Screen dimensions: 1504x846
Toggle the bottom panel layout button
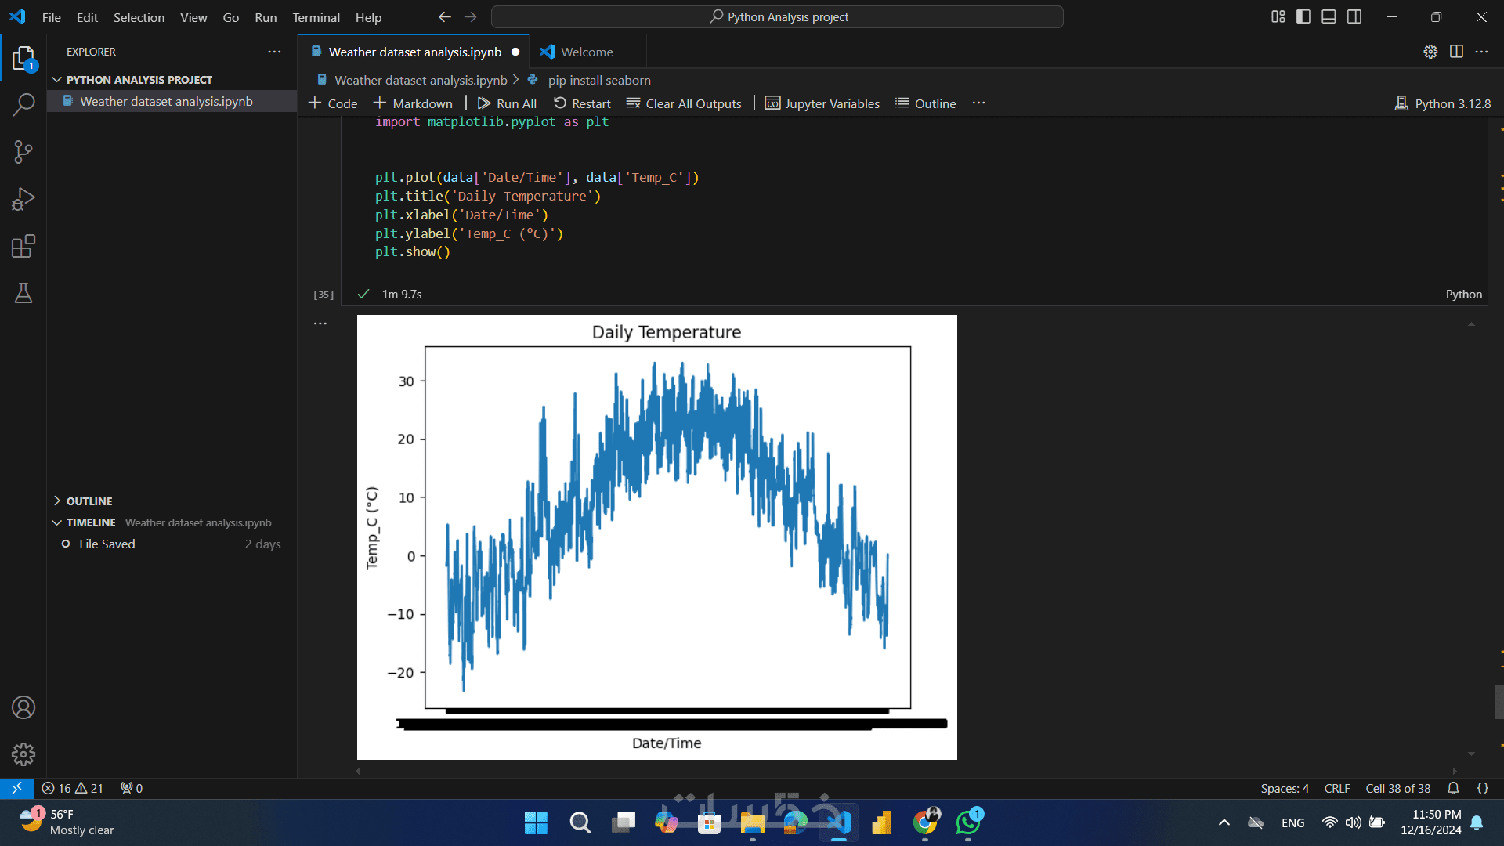click(1329, 16)
